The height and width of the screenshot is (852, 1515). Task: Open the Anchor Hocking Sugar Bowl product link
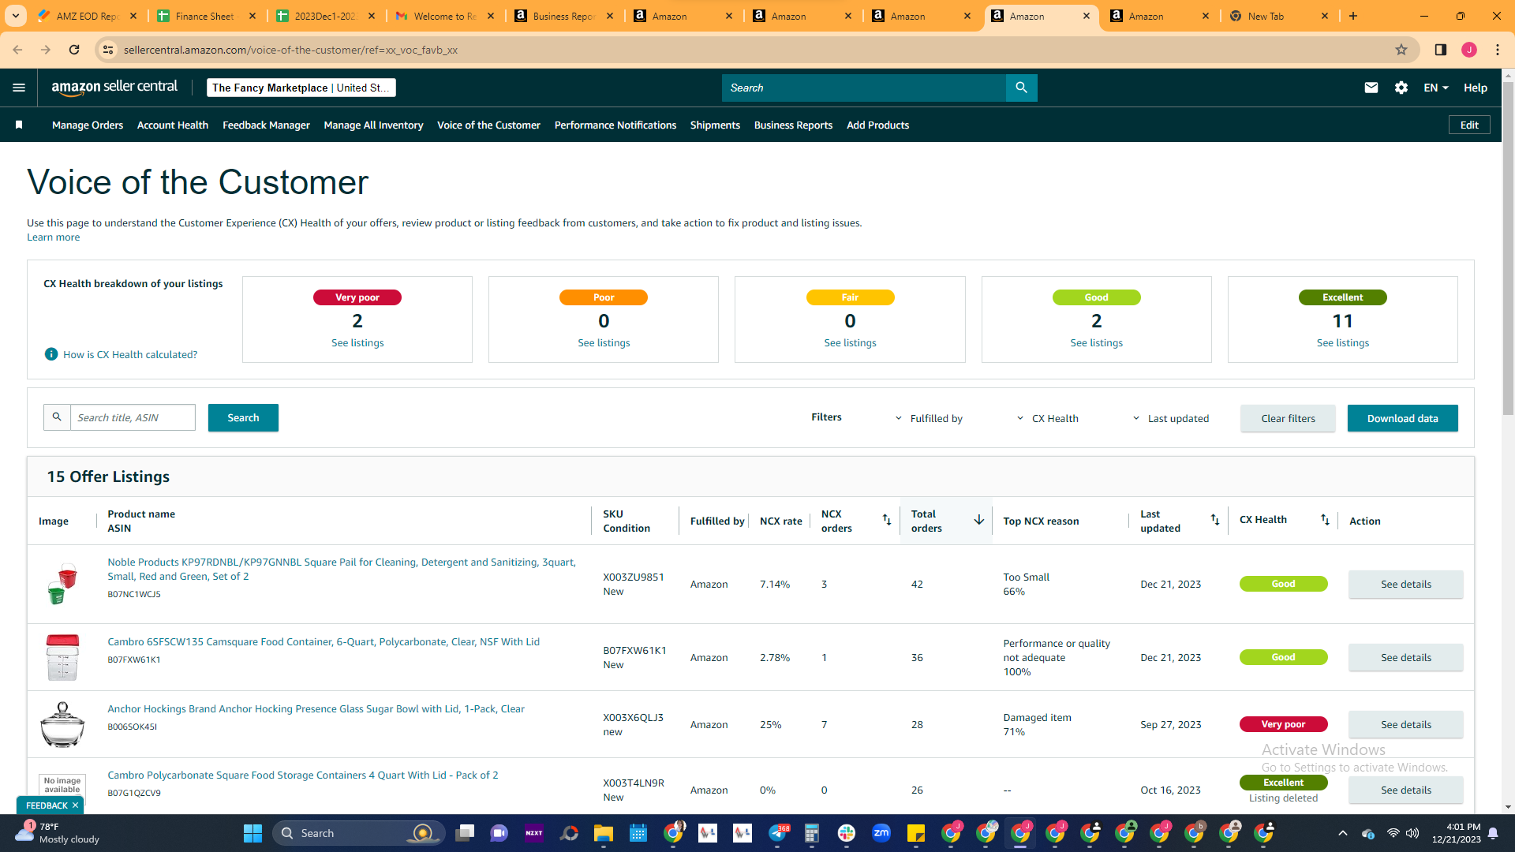coord(316,708)
